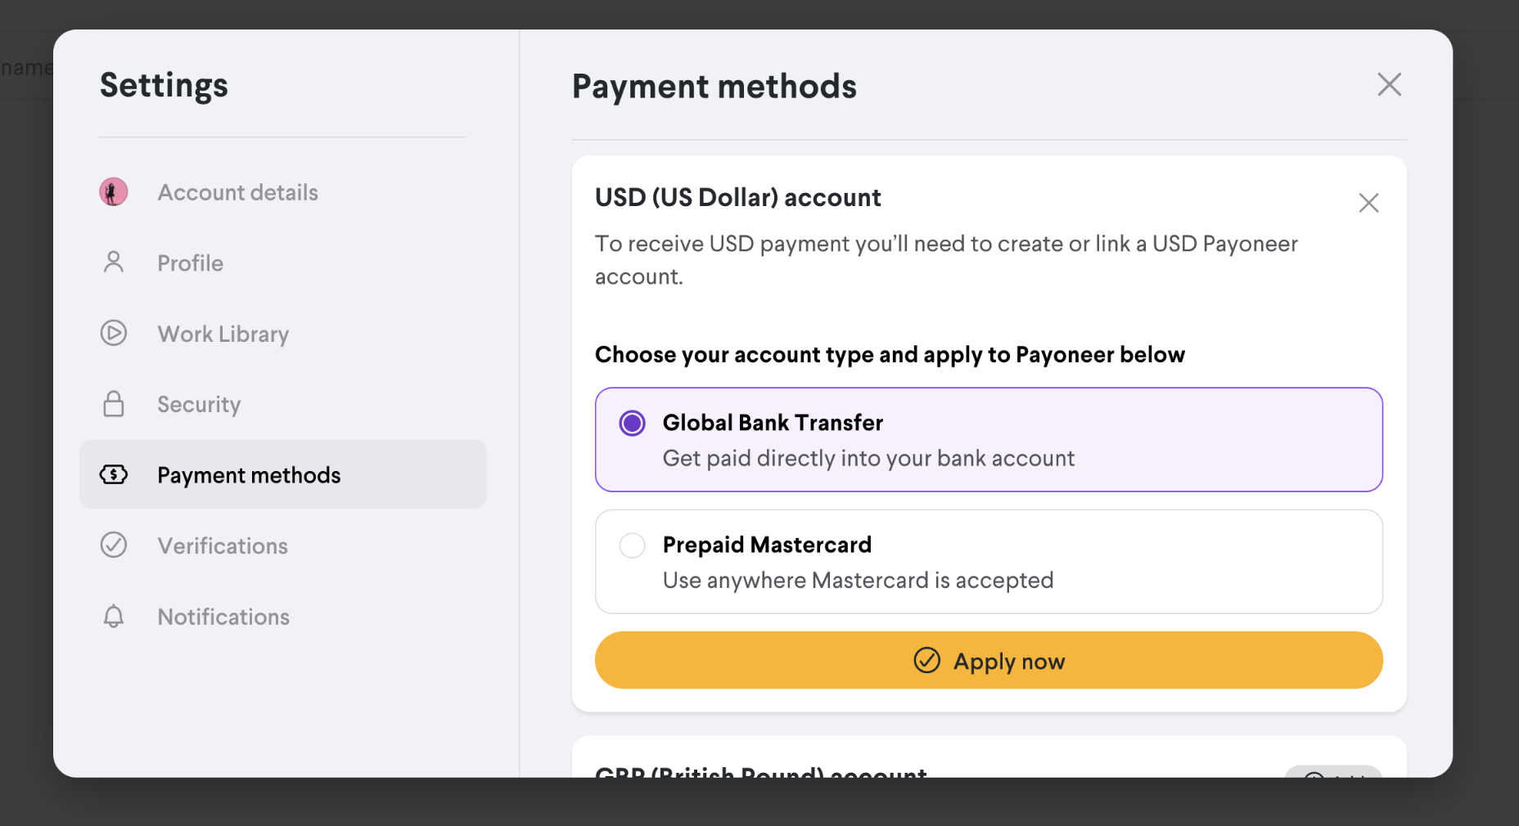Click the Profile person icon
Image resolution: width=1519 pixels, height=826 pixels.
coord(114,263)
